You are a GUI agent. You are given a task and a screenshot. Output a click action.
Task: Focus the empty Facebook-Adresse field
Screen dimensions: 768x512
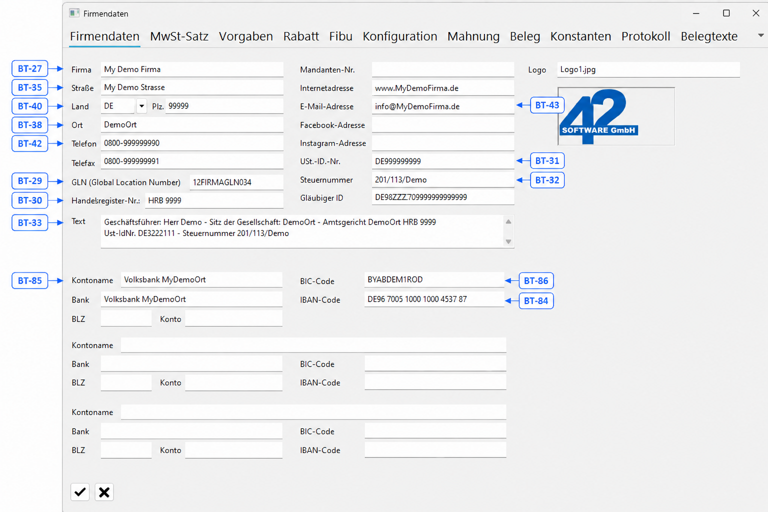click(x=443, y=124)
